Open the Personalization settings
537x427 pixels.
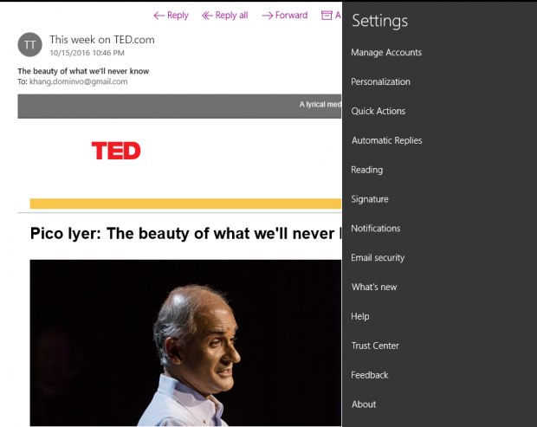[x=380, y=82]
